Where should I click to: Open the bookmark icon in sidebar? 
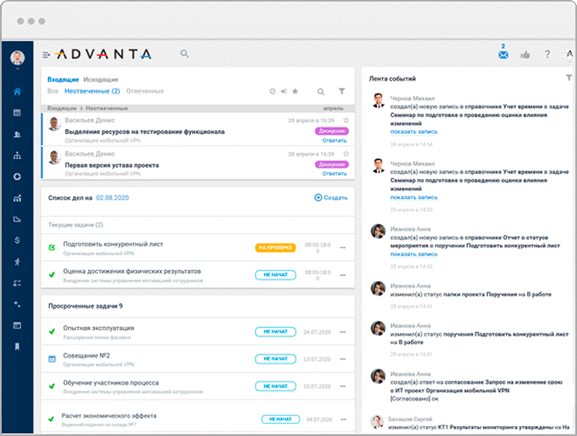pyautogui.click(x=17, y=347)
